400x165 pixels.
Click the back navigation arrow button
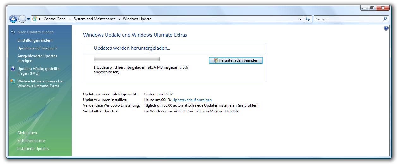[13, 19]
